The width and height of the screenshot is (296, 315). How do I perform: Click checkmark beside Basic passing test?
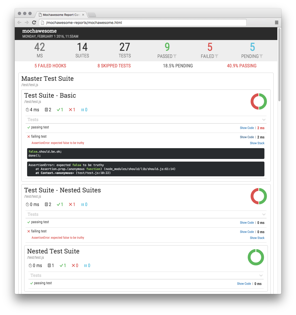pyautogui.click(x=29, y=127)
